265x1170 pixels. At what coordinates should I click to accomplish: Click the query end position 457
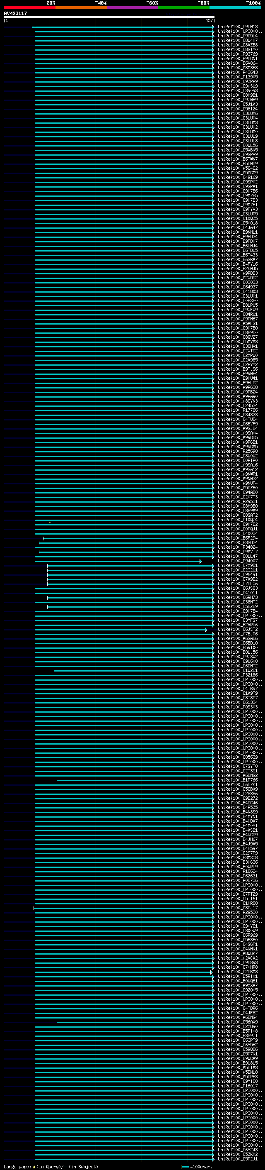(209, 20)
